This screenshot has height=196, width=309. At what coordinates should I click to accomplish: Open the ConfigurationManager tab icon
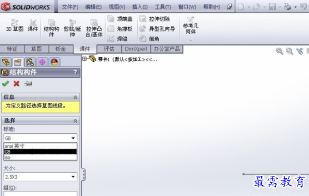pyautogui.click(x=30, y=62)
